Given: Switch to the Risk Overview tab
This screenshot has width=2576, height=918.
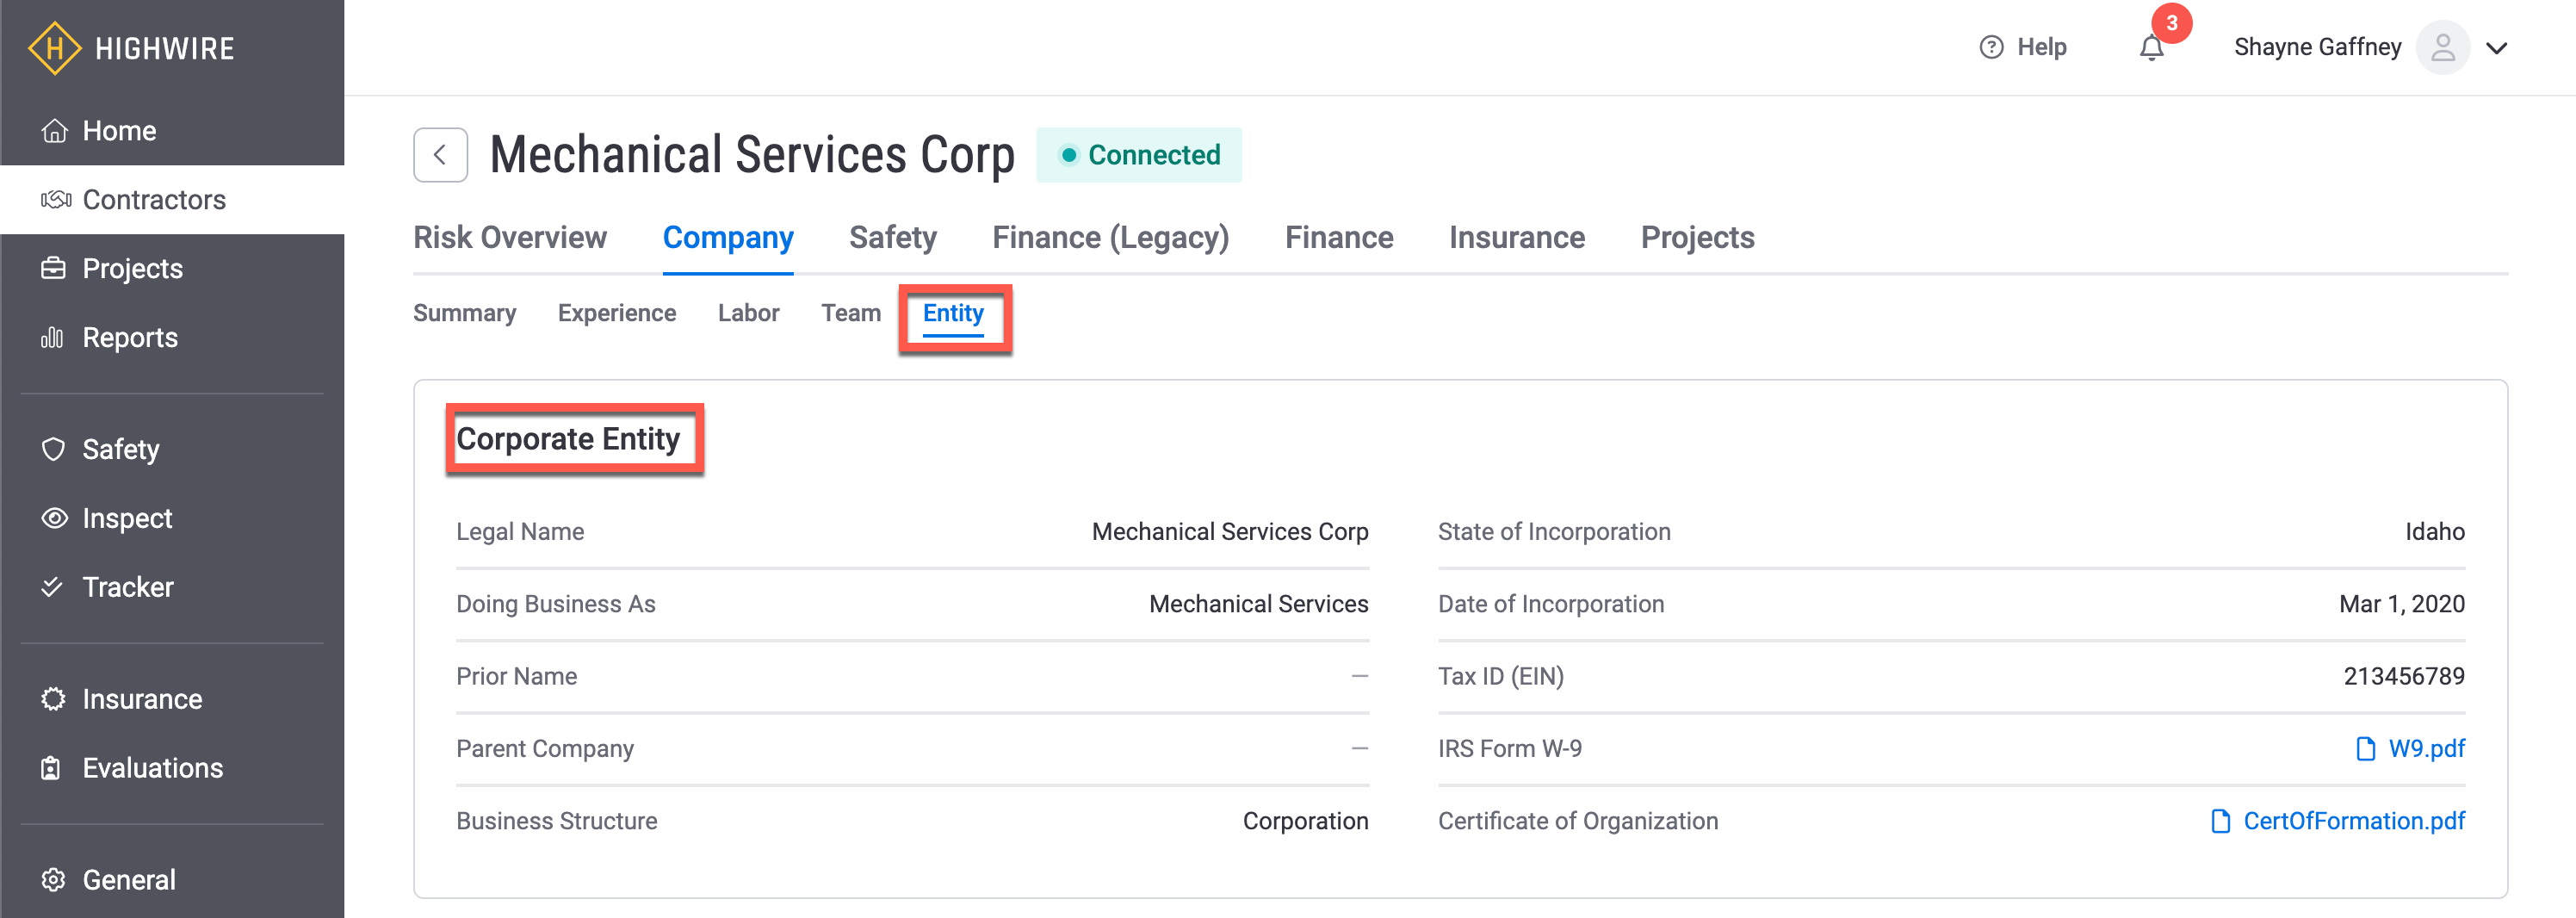Looking at the screenshot, I should click(x=510, y=238).
